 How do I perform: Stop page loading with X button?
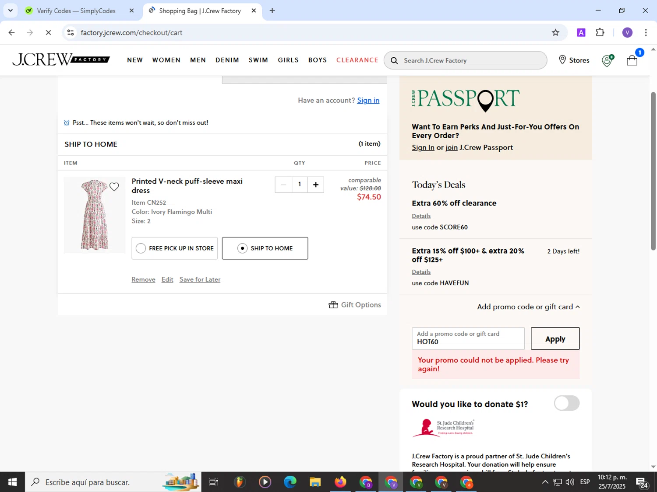pyautogui.click(x=48, y=32)
